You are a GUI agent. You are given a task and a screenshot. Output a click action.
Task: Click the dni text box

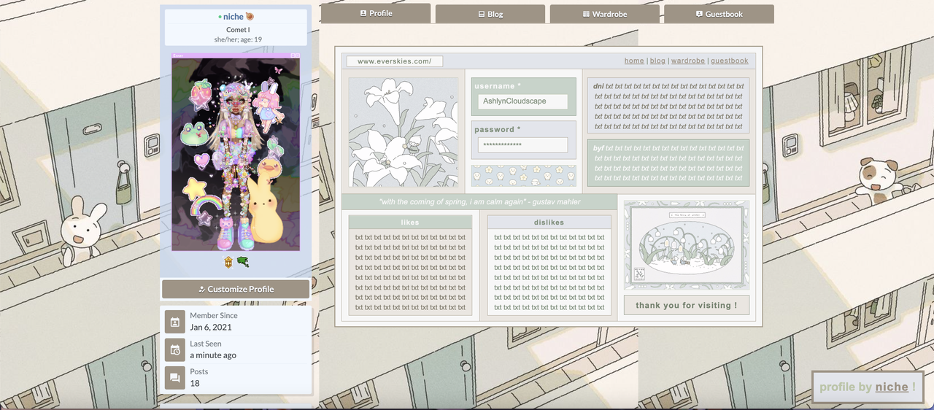point(668,106)
